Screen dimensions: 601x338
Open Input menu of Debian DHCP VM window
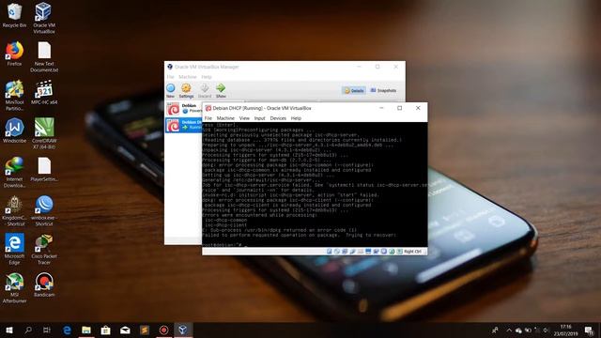tap(259, 118)
